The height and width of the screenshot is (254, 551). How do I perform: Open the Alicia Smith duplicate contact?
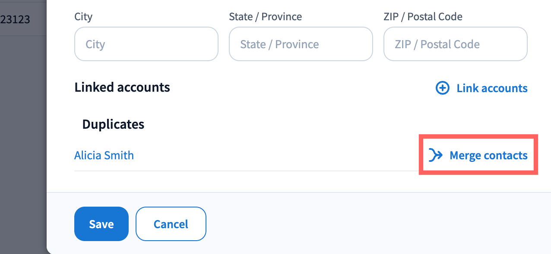click(104, 155)
